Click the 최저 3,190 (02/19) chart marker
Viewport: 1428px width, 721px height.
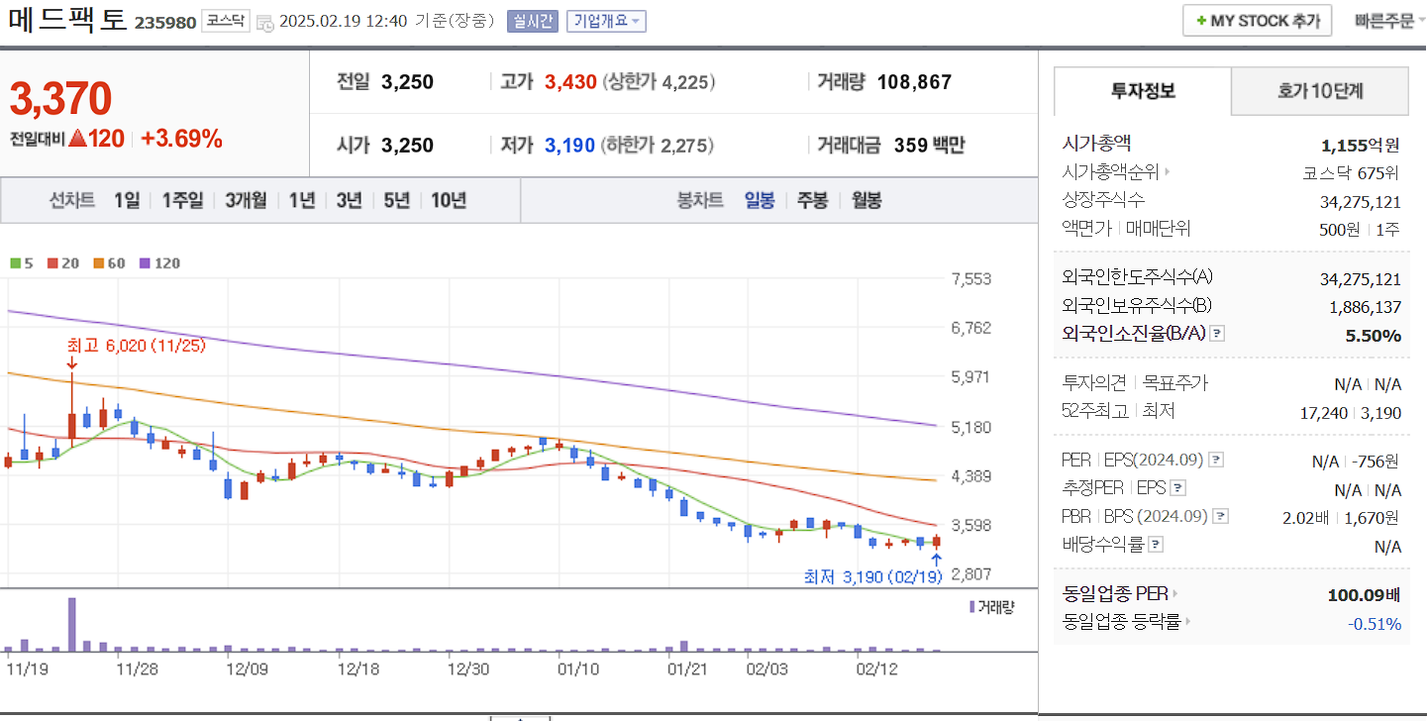871,577
